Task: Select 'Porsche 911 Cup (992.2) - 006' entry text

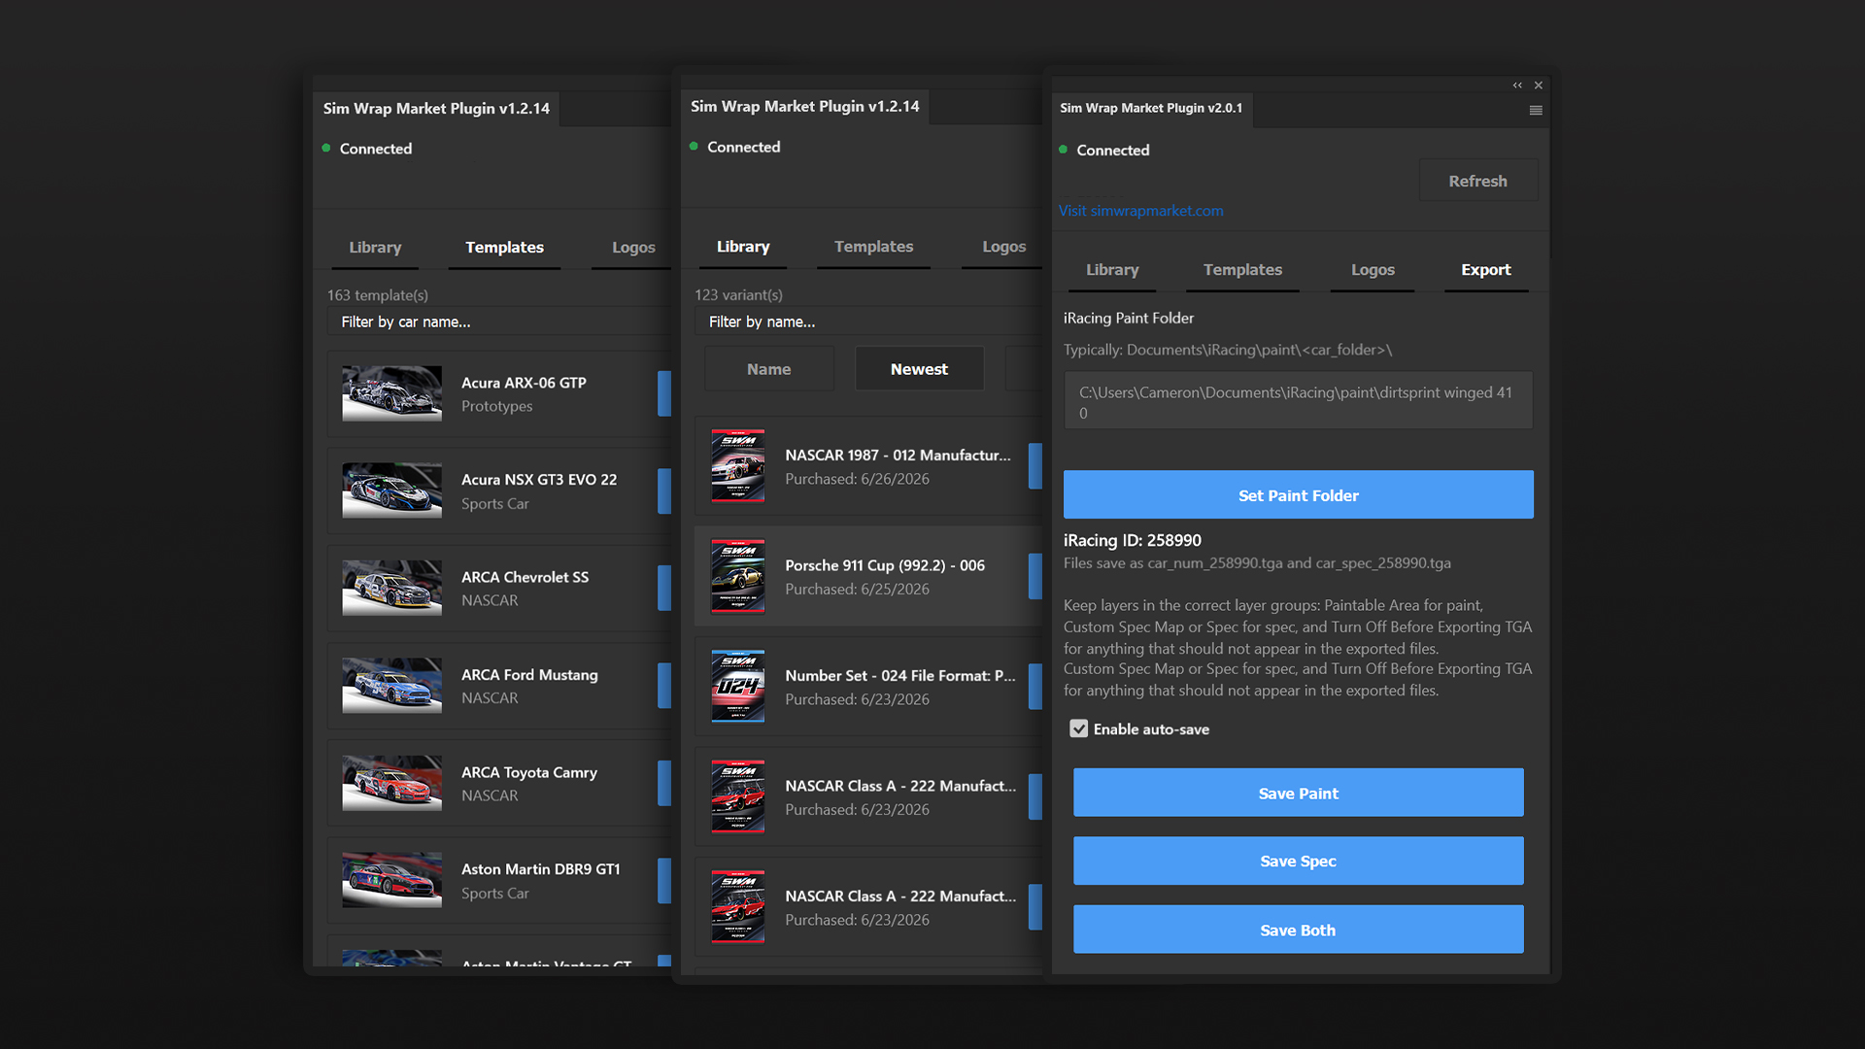Action: tap(885, 565)
